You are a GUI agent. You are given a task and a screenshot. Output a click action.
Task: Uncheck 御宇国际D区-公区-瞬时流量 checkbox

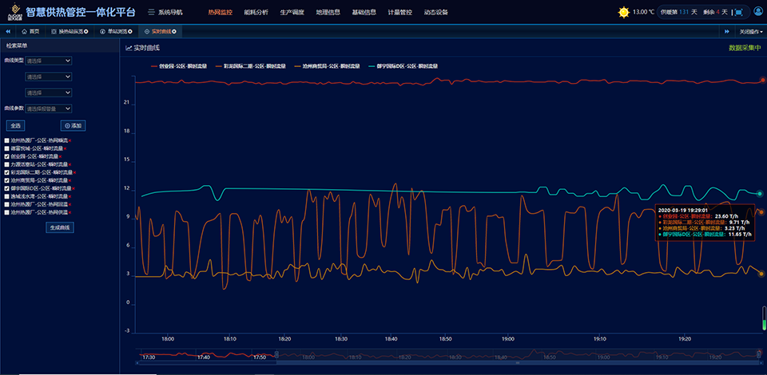(7, 188)
